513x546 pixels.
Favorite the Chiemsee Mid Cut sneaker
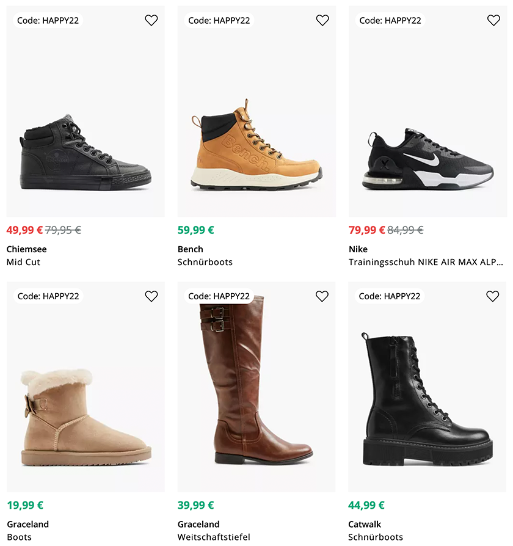(x=151, y=20)
